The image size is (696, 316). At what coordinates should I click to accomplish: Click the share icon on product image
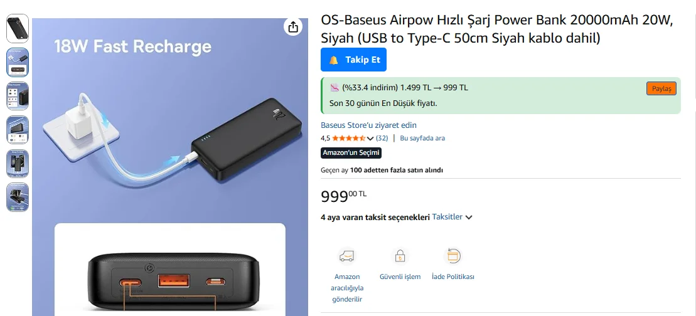[293, 26]
